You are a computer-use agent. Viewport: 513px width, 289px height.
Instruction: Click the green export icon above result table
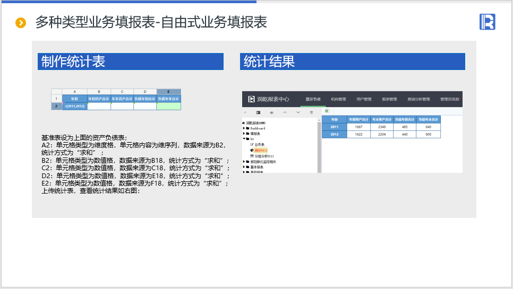[x=326, y=111]
